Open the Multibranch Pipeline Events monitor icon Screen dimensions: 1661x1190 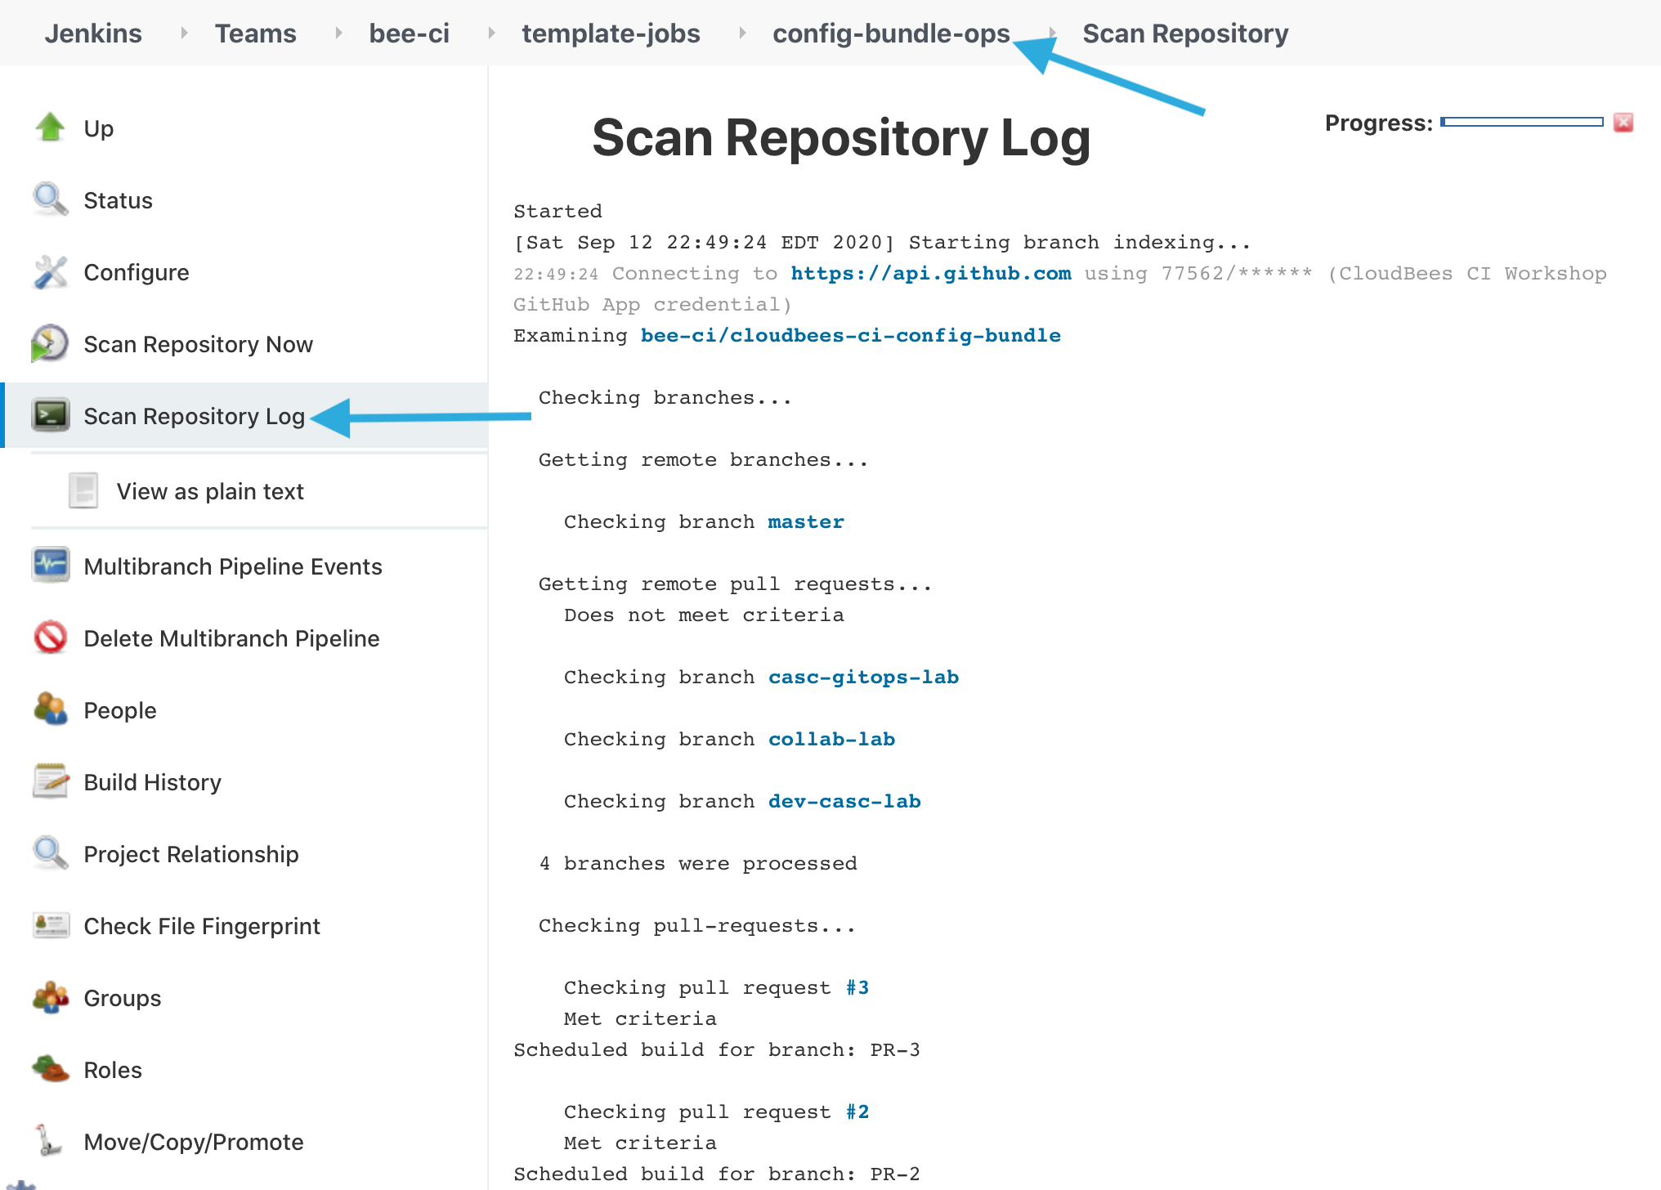coord(50,566)
